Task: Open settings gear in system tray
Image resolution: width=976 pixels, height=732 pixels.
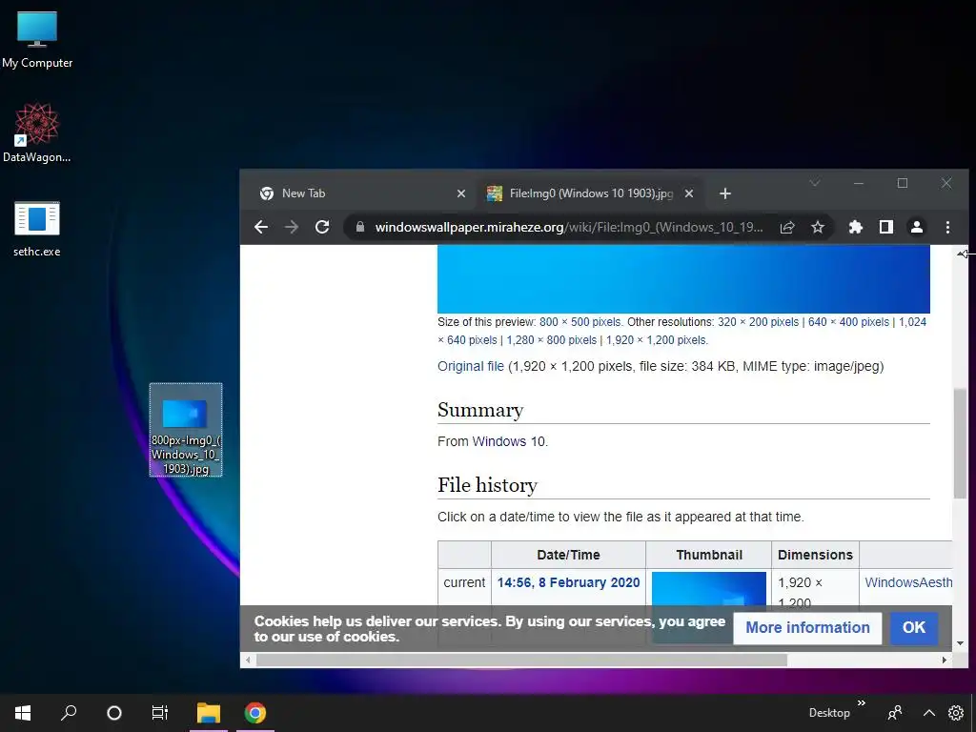Action: click(955, 713)
